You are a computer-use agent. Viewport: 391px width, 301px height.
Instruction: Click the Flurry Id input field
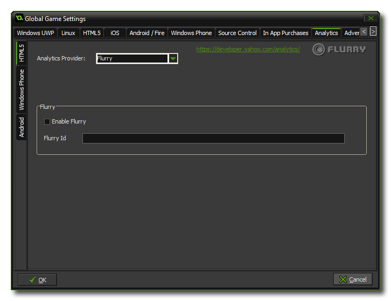tap(213, 139)
